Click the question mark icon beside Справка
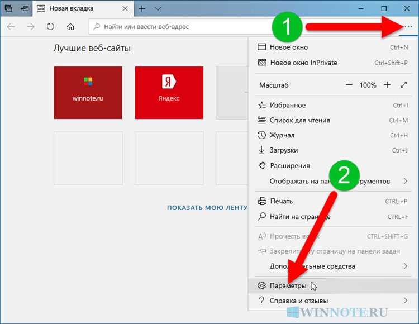The image size is (419, 324). [x=261, y=301]
